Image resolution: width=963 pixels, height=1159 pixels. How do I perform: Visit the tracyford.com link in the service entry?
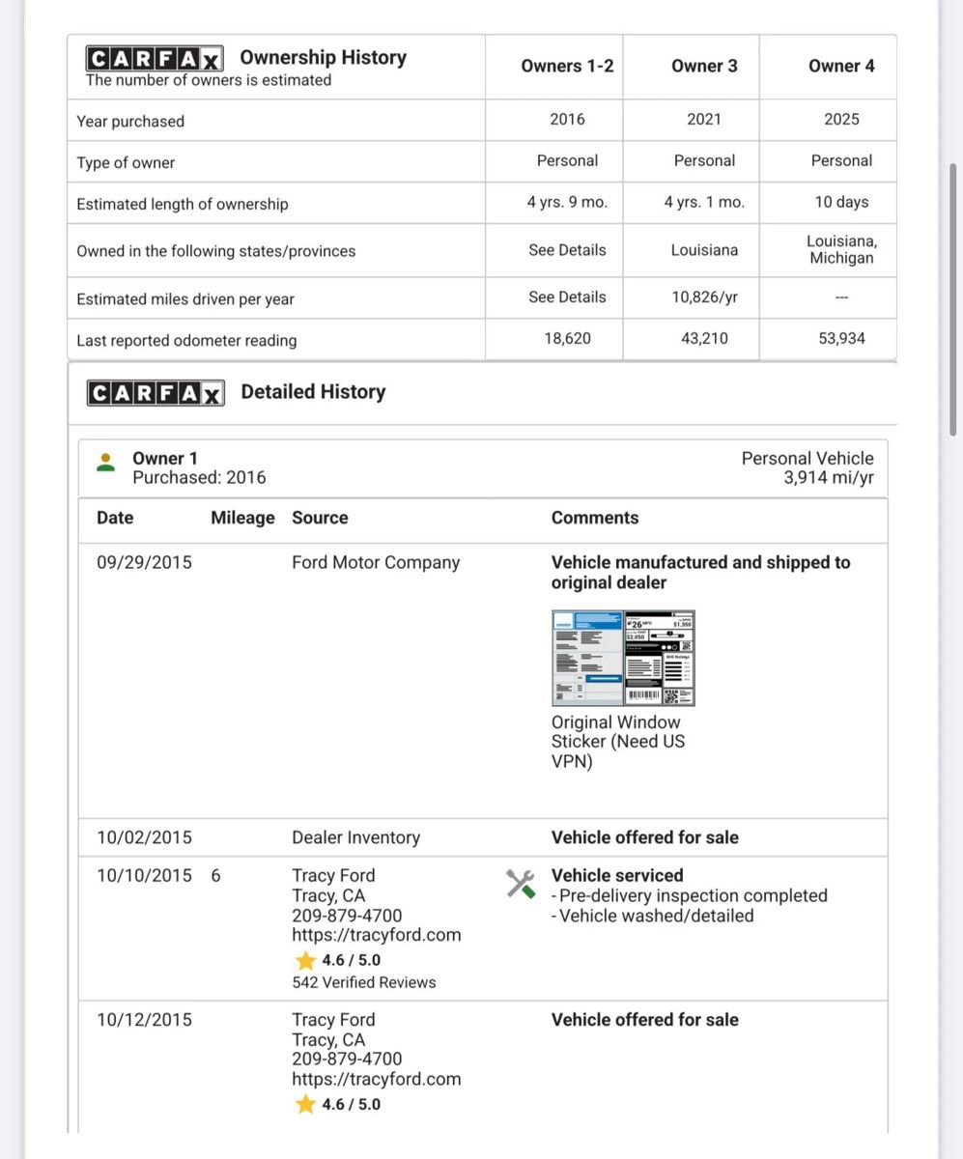click(x=376, y=935)
